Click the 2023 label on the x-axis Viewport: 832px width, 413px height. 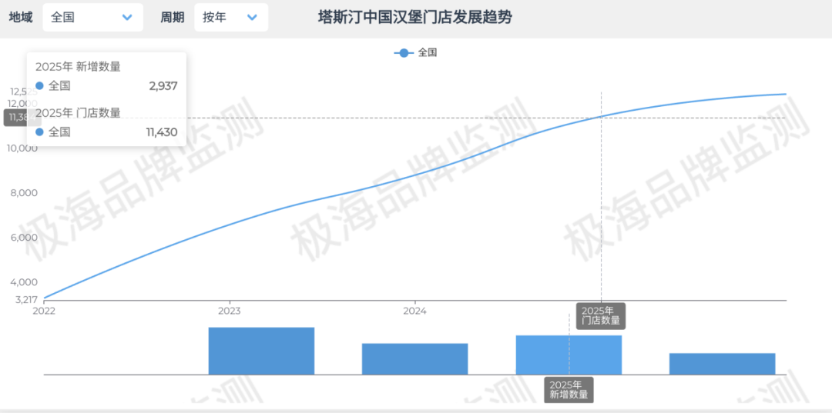click(230, 310)
